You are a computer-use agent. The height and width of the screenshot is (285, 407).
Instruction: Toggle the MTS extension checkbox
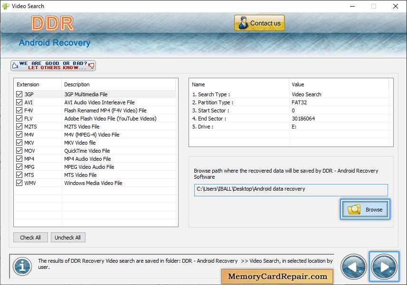[x=19, y=175]
